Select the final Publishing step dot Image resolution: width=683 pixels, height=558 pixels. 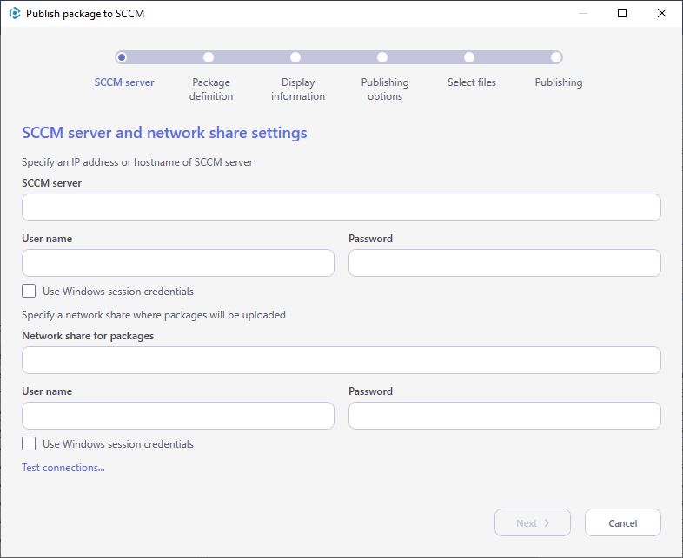(x=556, y=57)
